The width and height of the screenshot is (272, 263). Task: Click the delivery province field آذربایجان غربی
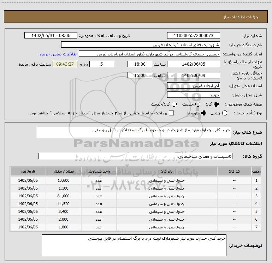pos(194,85)
